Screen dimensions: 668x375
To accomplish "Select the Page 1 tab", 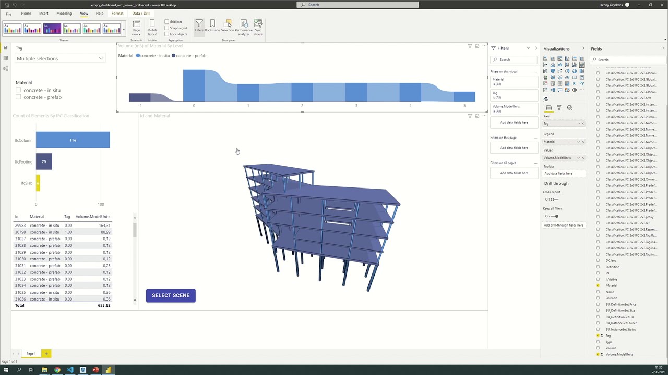I will click(x=31, y=354).
